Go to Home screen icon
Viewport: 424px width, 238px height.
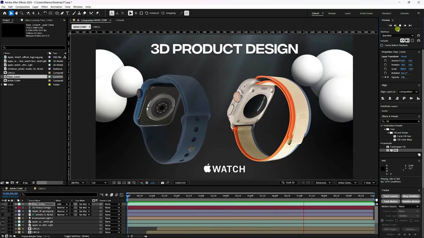5,13
